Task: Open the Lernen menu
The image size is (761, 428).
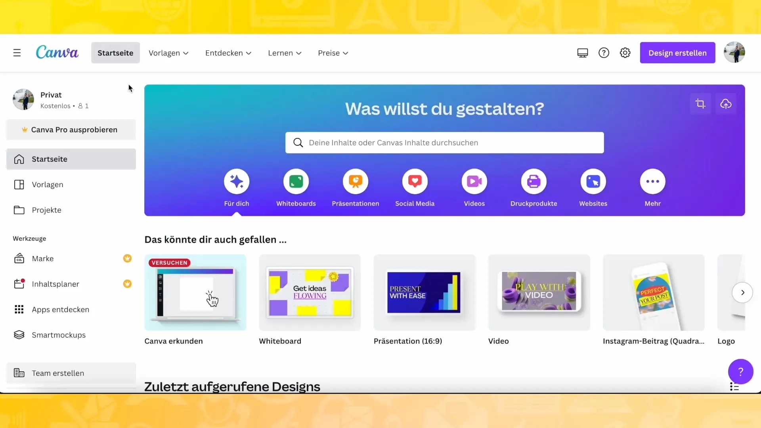Action: [x=285, y=53]
